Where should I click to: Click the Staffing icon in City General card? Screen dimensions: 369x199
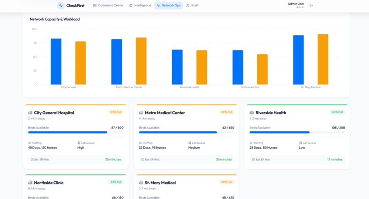coord(29,143)
